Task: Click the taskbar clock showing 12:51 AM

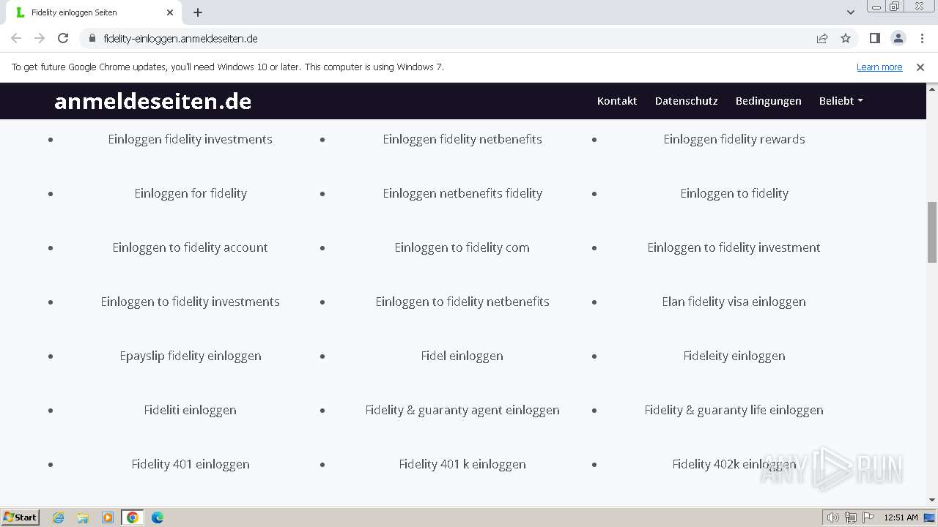Action: coord(901,517)
